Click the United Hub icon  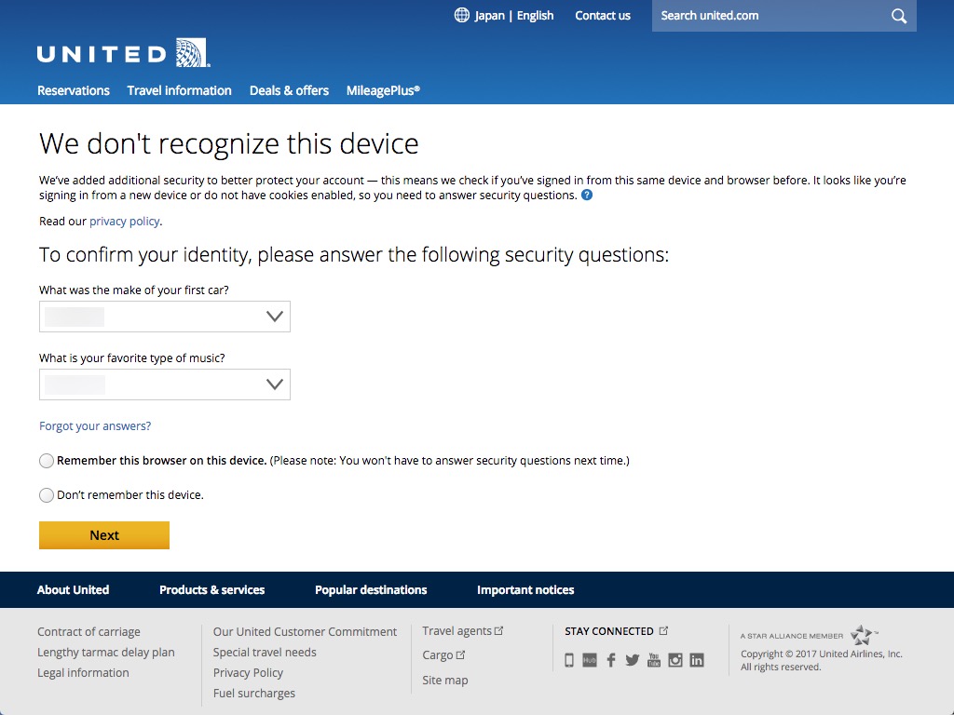coord(589,659)
